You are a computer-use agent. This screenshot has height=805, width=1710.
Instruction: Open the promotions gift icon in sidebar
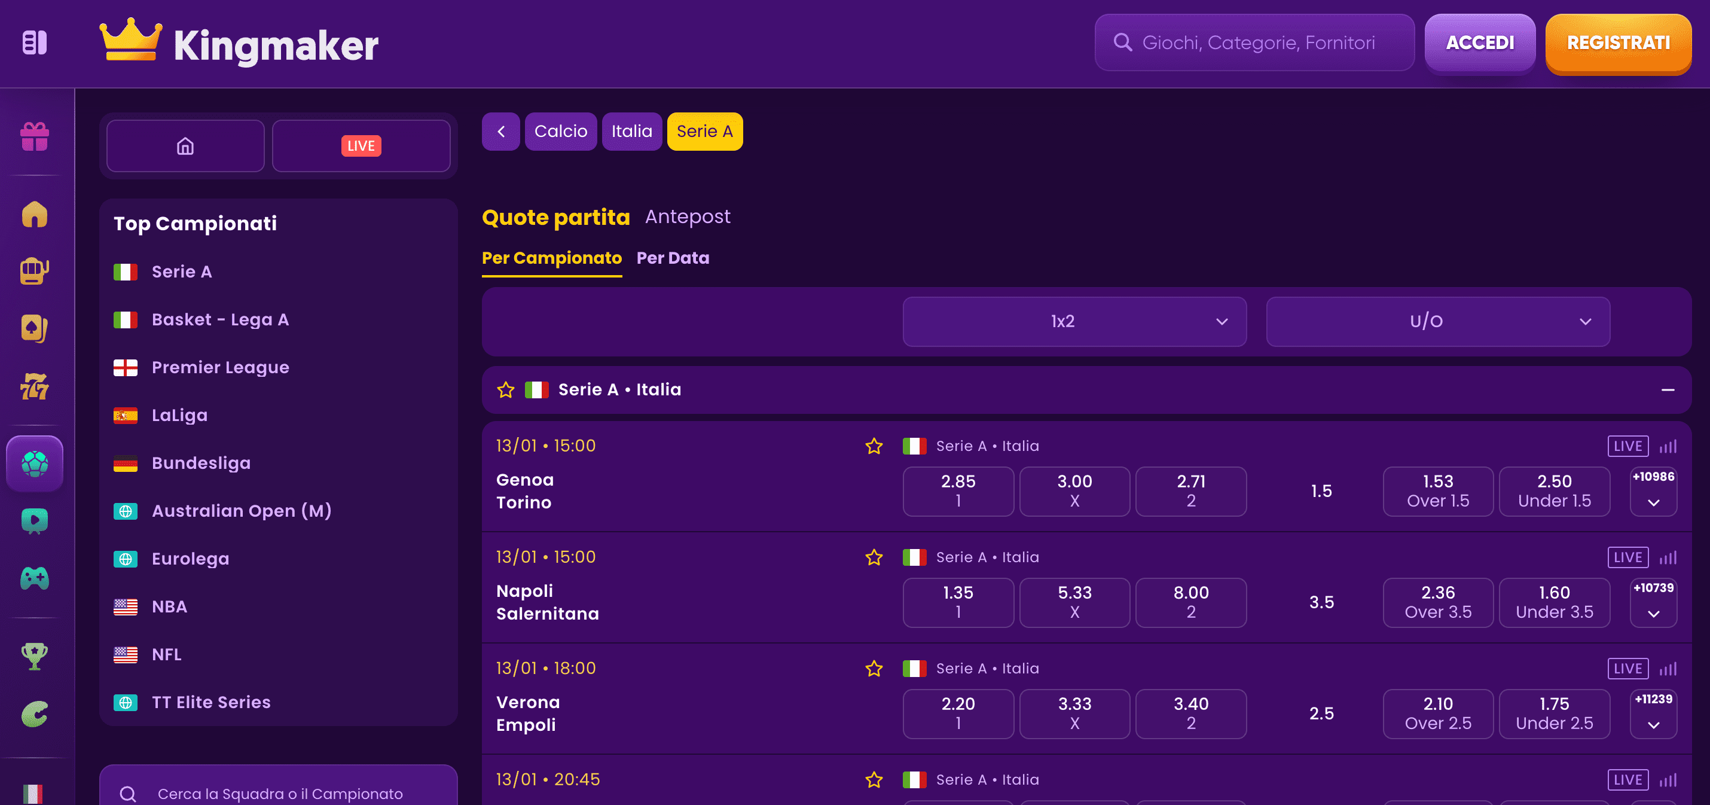tap(34, 138)
